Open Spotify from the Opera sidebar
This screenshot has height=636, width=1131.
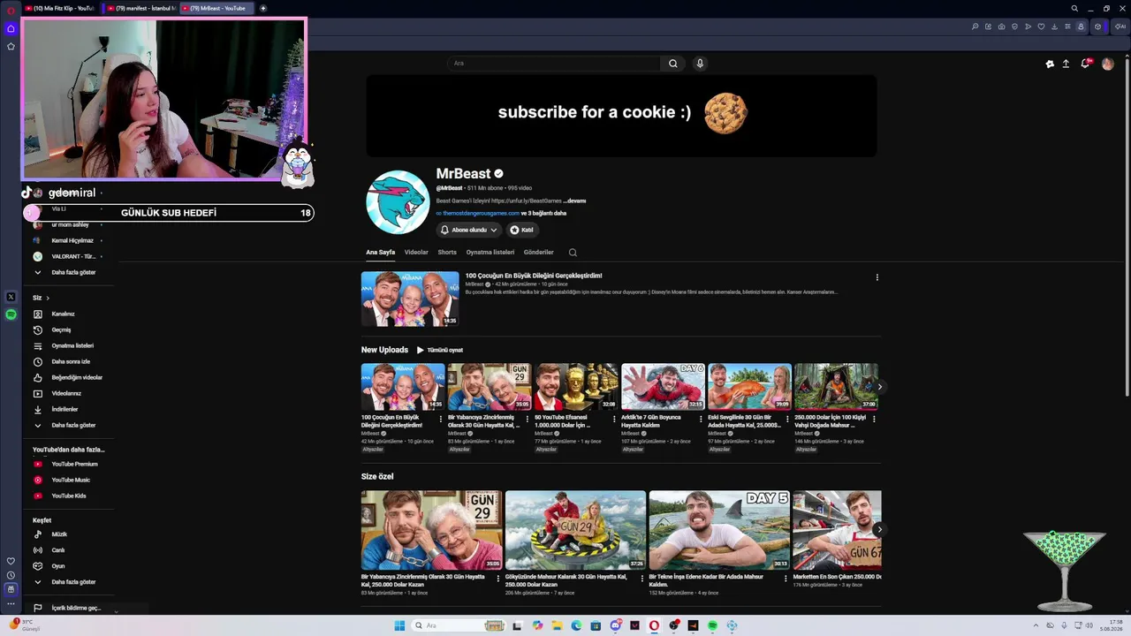coord(11,314)
